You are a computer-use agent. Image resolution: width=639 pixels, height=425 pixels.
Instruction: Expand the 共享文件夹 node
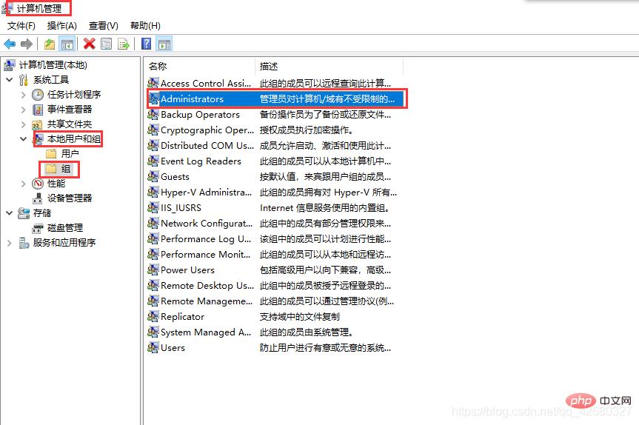point(23,124)
